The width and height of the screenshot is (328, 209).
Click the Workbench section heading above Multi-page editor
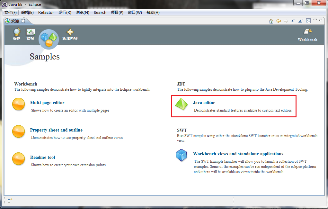(x=26, y=84)
